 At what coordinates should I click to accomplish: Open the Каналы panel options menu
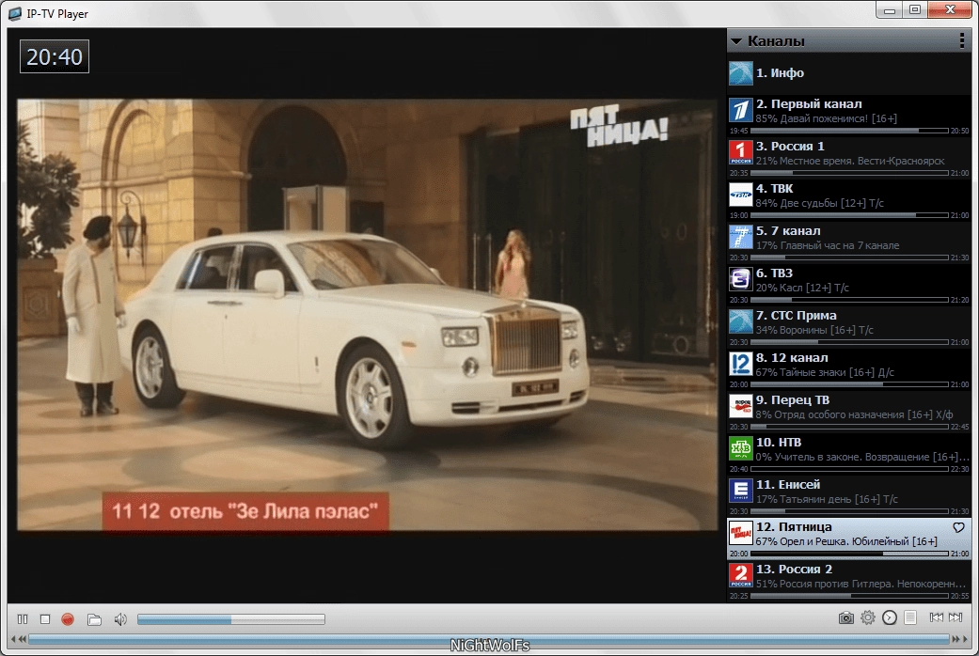click(961, 41)
